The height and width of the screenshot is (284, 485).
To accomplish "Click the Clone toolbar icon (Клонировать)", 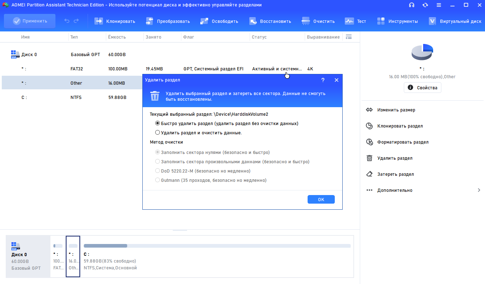I will 99,21.
